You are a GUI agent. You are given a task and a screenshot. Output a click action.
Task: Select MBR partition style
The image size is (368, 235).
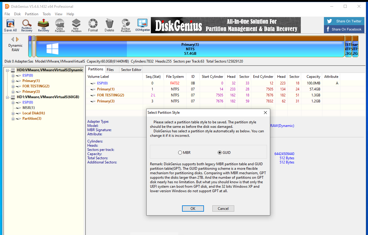click(184, 153)
